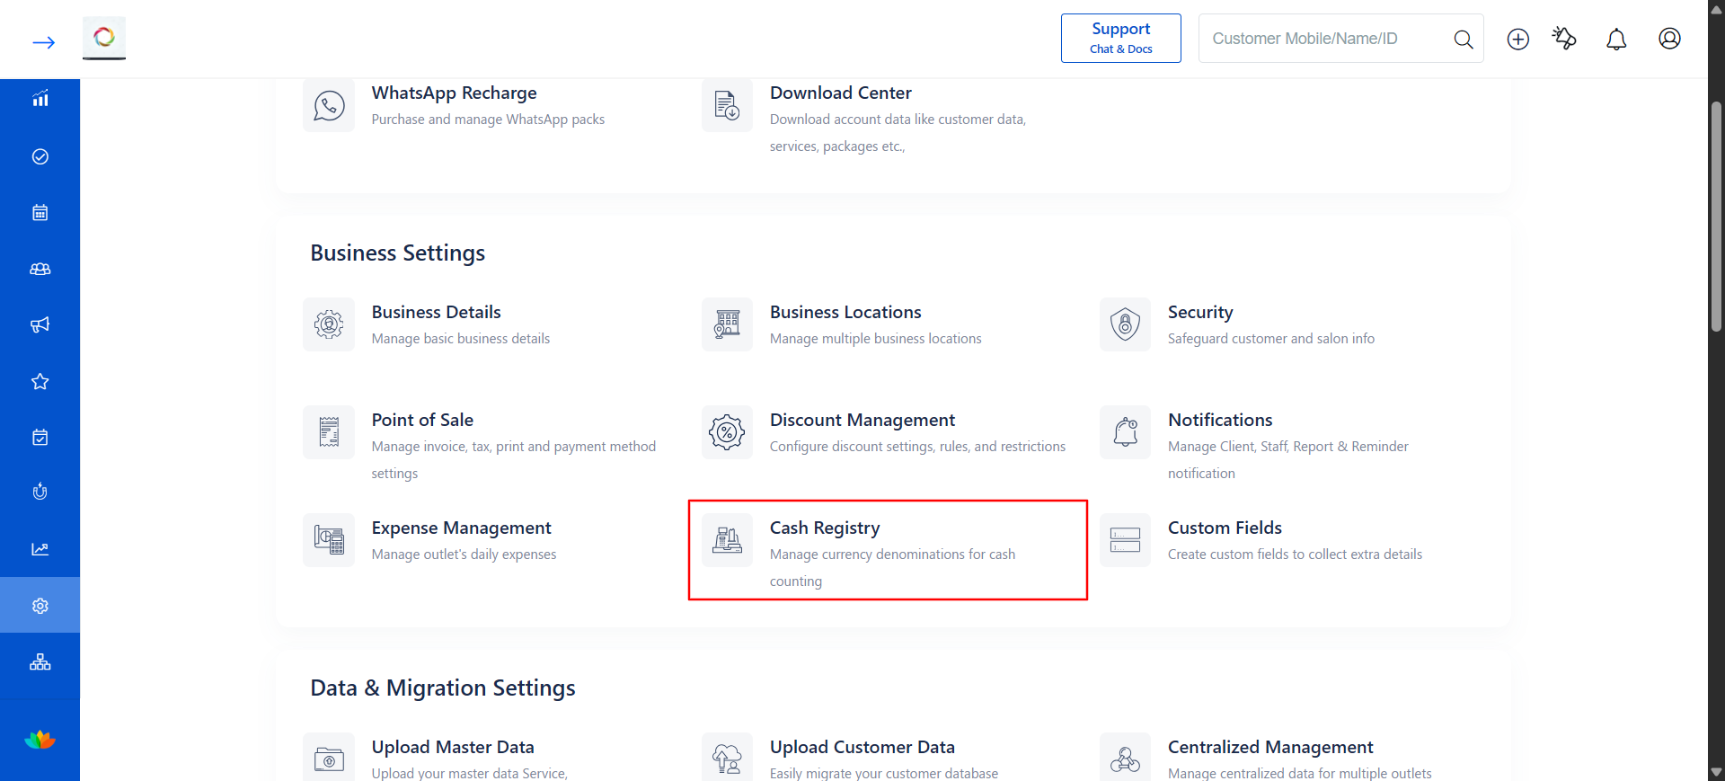Click the scrollbar up arrow

tap(1716, 9)
